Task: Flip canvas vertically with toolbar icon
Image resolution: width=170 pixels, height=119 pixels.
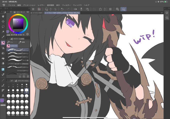Action: (x=81, y=9)
